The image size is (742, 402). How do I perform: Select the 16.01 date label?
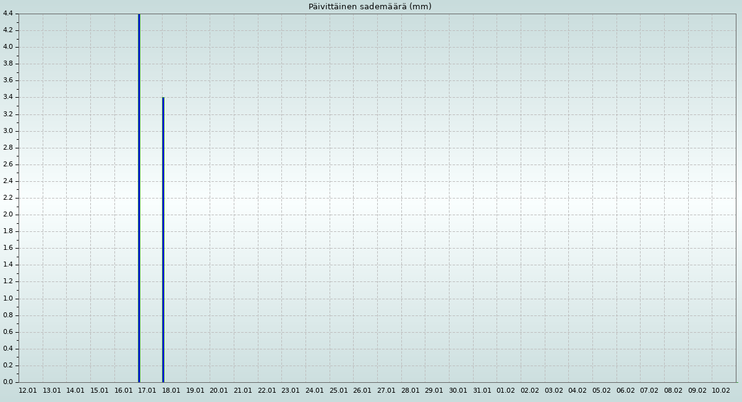pyautogui.click(x=124, y=391)
